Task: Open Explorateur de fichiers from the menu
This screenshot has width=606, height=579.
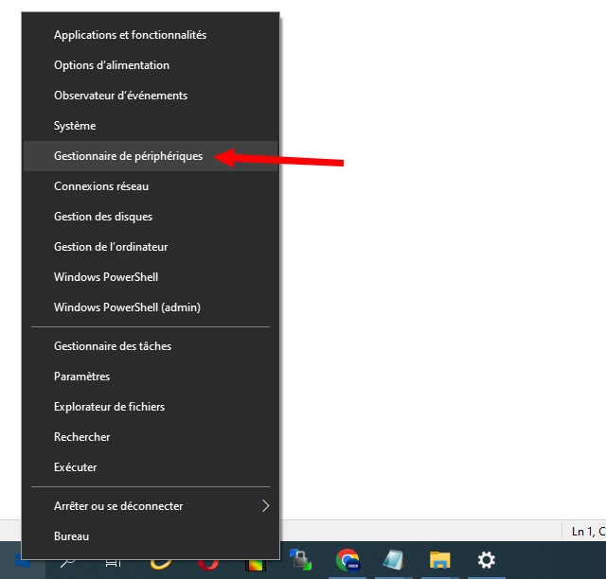Action: (109, 407)
